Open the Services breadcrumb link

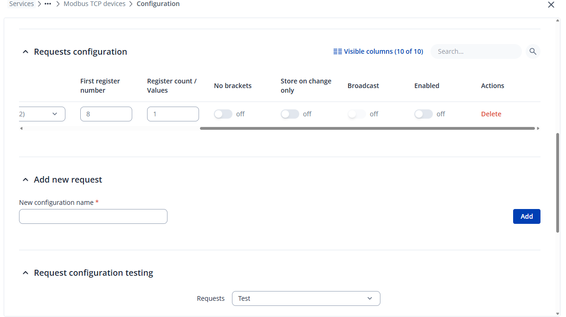coord(21,4)
